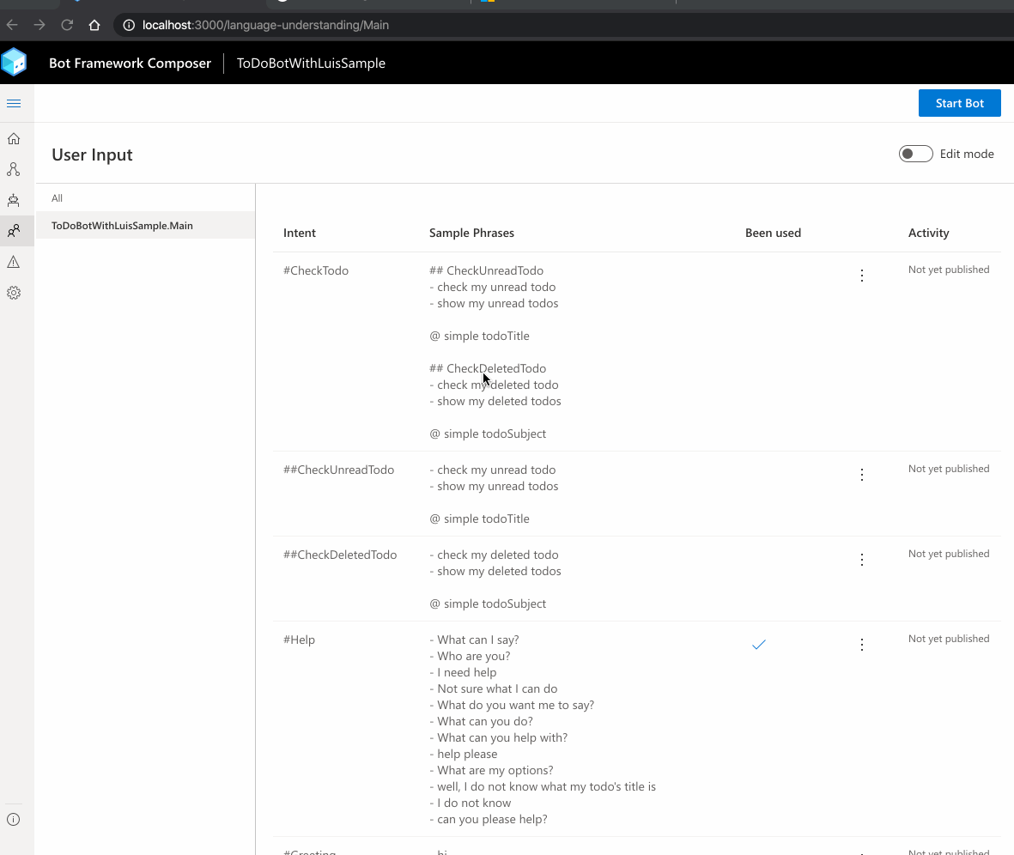Open Settings gear icon in sidebar

coord(14,293)
